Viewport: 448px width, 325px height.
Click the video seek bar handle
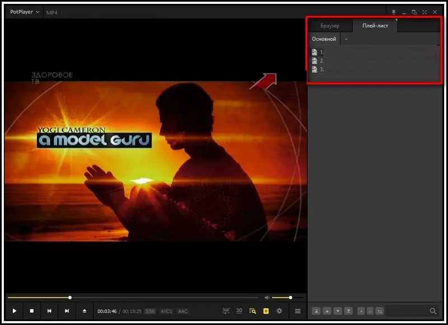(x=70, y=298)
